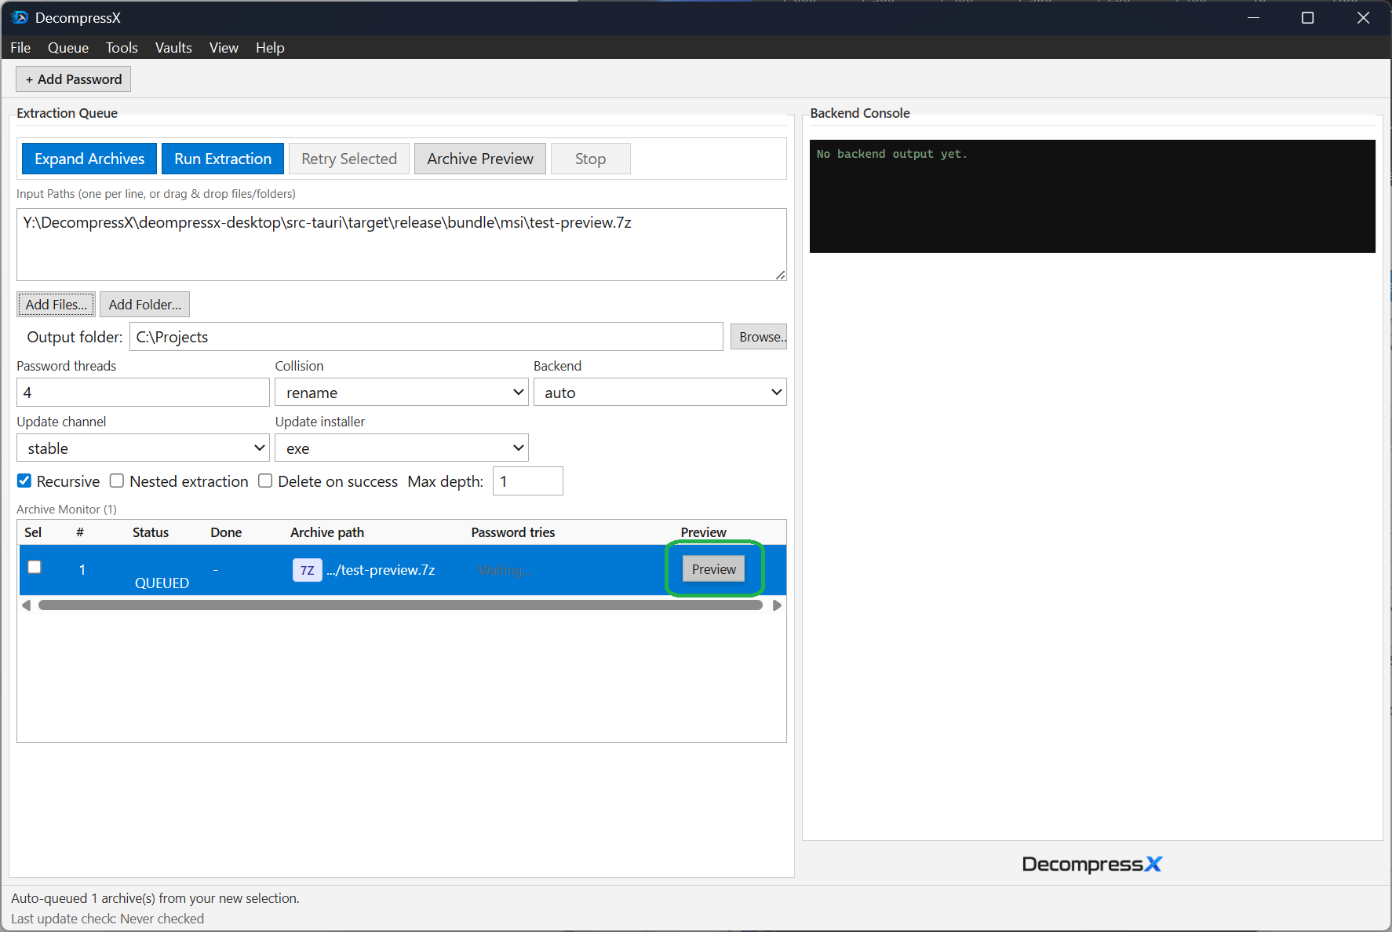The height and width of the screenshot is (932, 1392).
Task: Toggle the Recursive checkbox
Action: [x=24, y=481]
